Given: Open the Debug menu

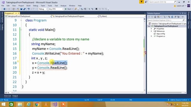Looking at the screenshot, I should click(36, 6).
